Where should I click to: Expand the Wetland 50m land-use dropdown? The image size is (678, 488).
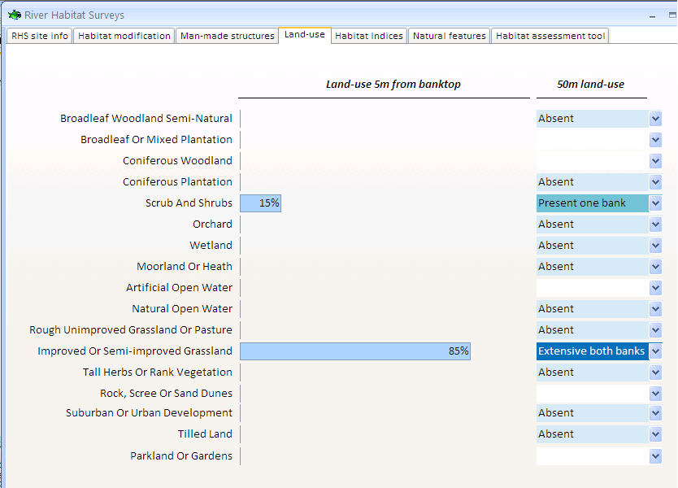point(655,246)
